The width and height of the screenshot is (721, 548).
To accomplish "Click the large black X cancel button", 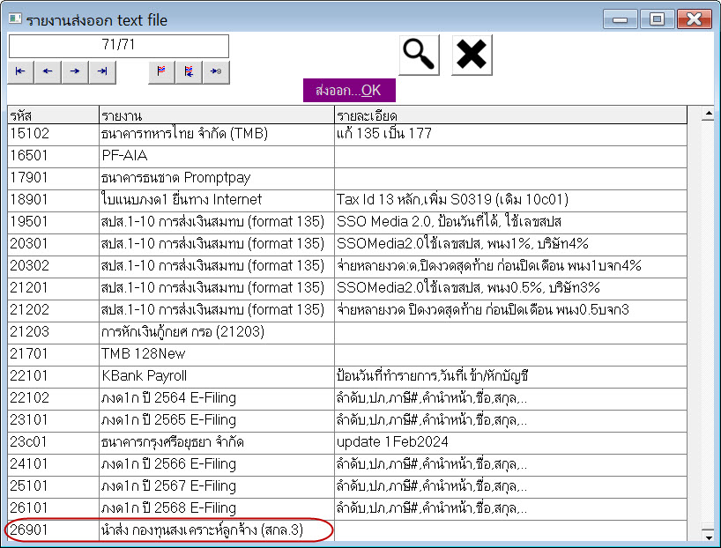I will pyautogui.click(x=472, y=55).
